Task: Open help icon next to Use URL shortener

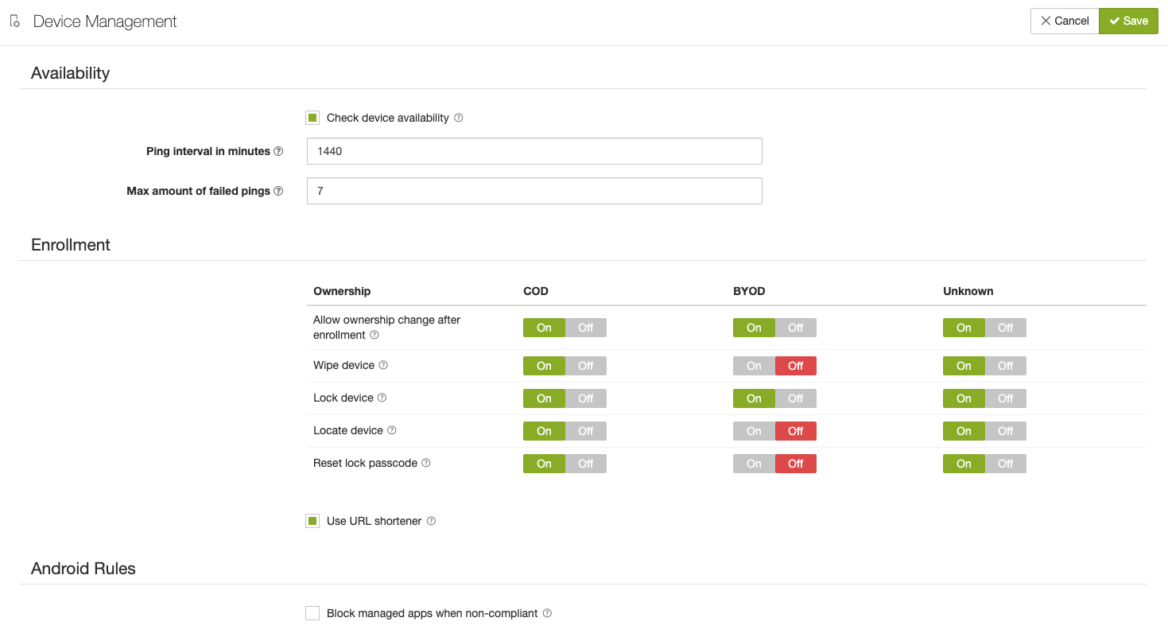Action: 432,521
